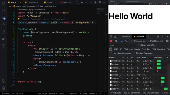Open the Component breadcrumb dropdown
The height and width of the screenshot is (95, 170).
pyautogui.click(x=29, y=6)
